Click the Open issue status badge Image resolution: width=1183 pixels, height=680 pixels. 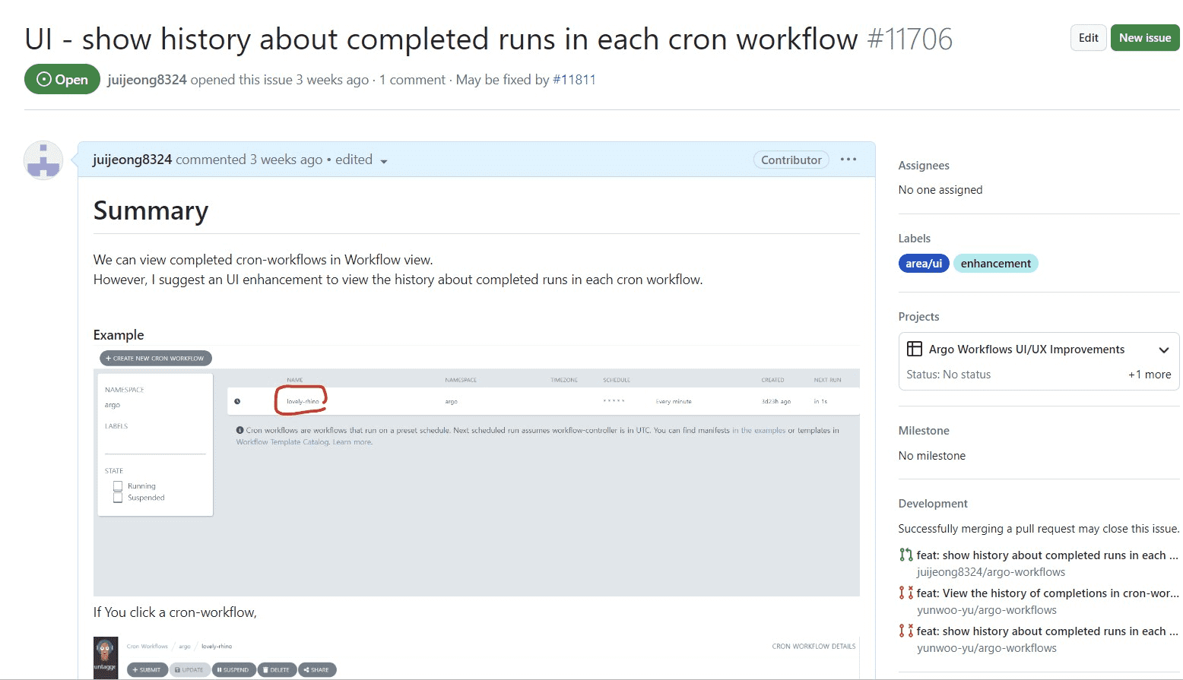tap(62, 79)
